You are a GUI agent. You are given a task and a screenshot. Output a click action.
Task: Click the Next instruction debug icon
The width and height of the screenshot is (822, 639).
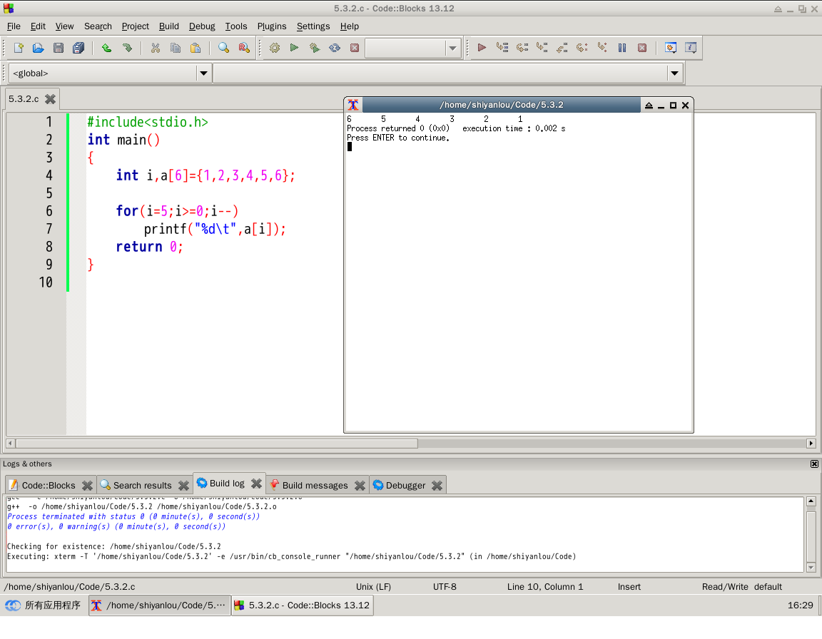(582, 48)
